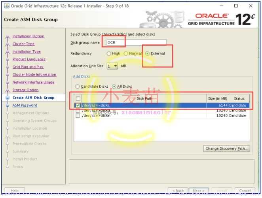Click the Disk group name field
Image resolution: width=262 pixels, height=198 pixels.
point(137,43)
